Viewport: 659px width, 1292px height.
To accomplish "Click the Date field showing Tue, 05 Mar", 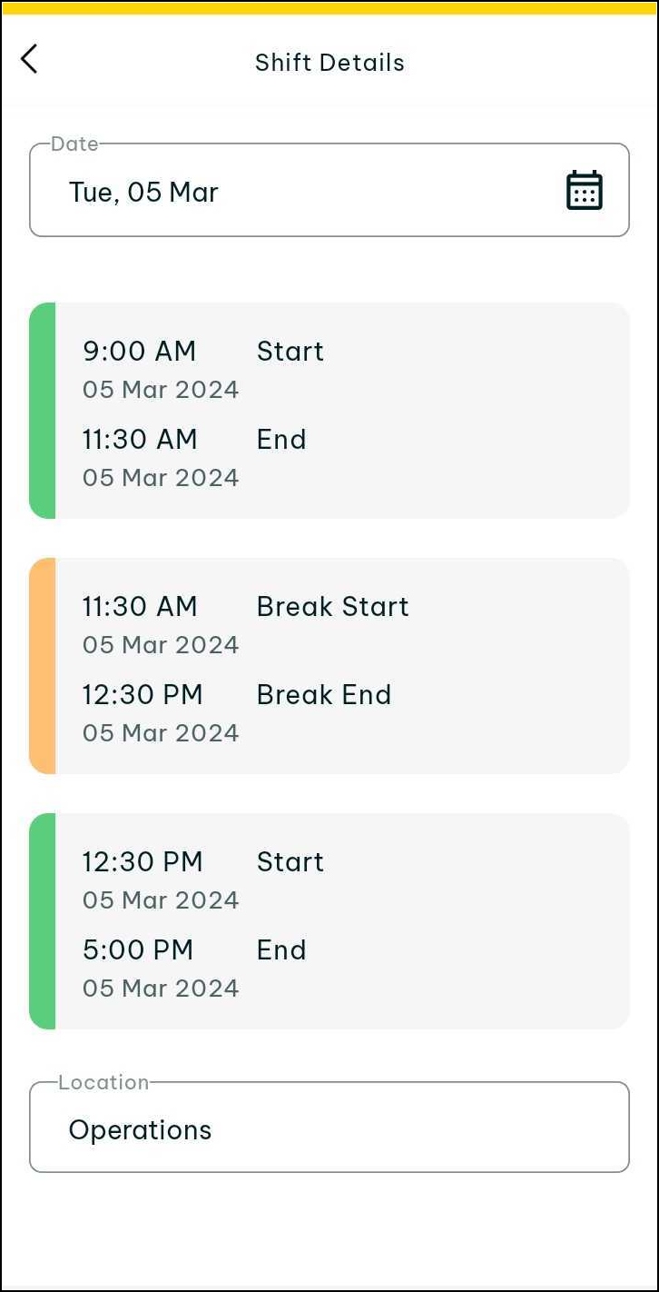I will coord(272,191).
